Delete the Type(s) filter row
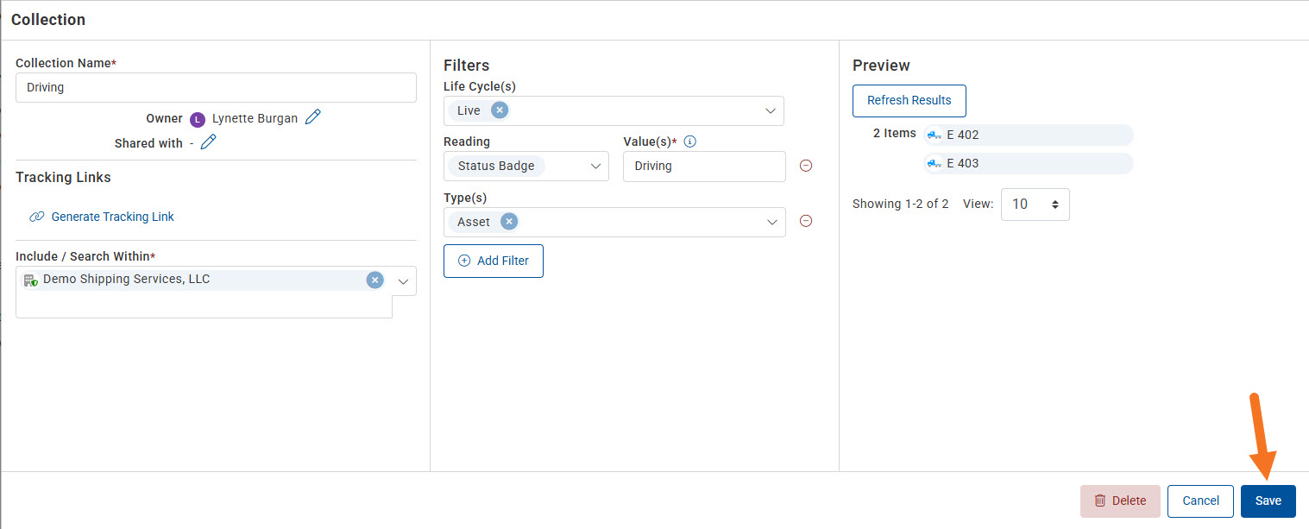 [x=806, y=221]
